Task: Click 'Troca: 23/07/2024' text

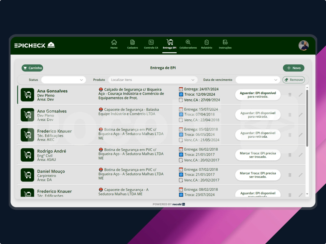Action: tap(200, 195)
